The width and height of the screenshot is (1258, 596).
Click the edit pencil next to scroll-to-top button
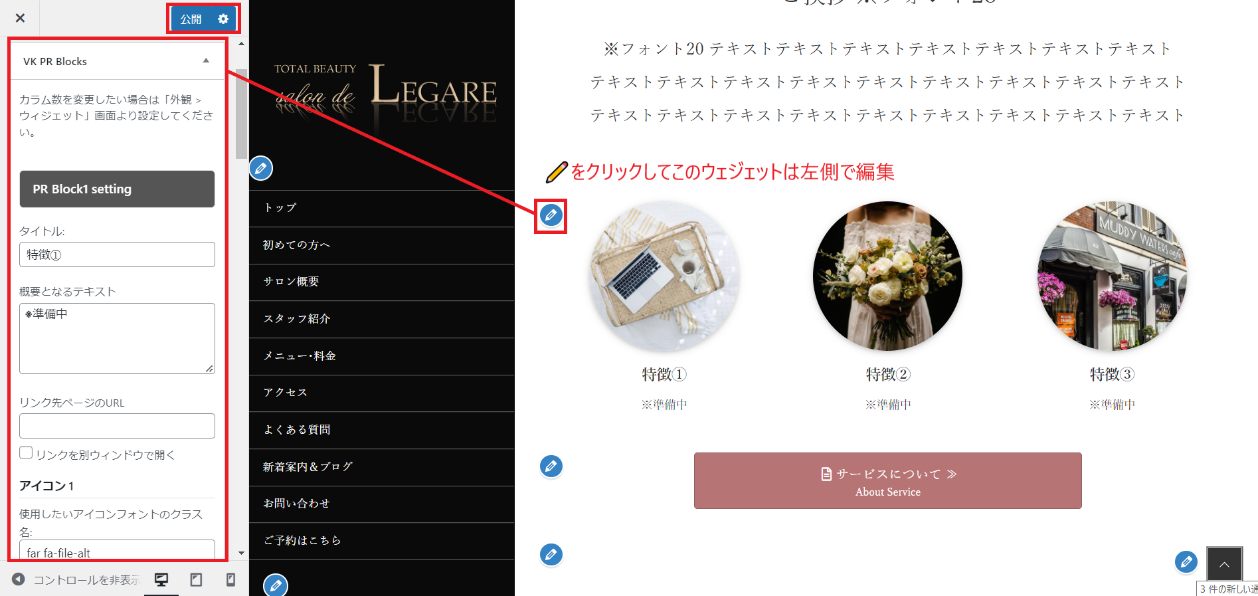pos(1186,562)
